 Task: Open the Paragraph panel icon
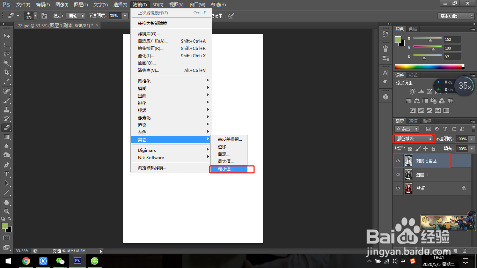click(386, 83)
